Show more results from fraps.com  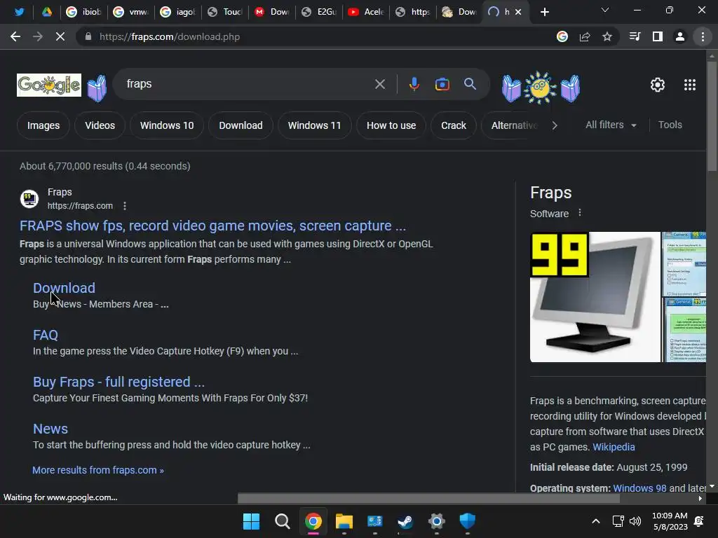[98, 470]
